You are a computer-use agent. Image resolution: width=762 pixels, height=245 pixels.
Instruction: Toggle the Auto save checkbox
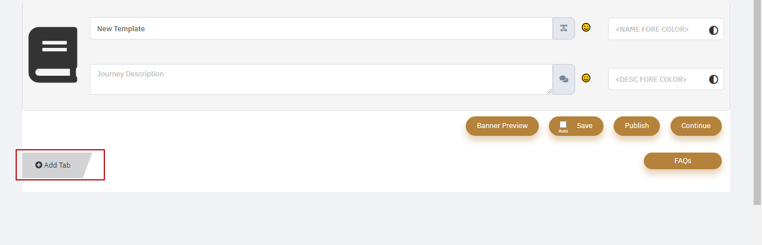click(563, 124)
